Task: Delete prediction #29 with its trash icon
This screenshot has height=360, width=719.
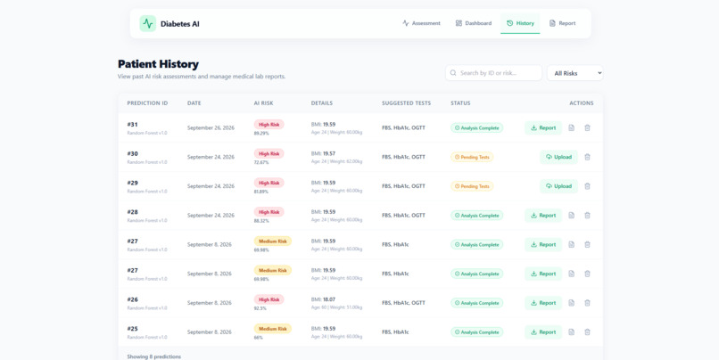Action: 587,186
